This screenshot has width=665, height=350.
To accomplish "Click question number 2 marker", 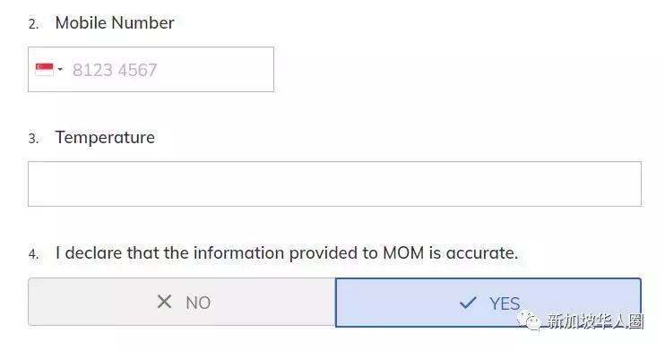I will coord(33,24).
